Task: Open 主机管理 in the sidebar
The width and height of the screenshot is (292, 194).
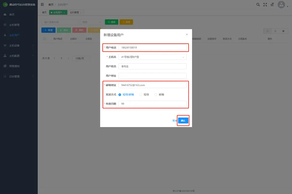Action: point(19,25)
